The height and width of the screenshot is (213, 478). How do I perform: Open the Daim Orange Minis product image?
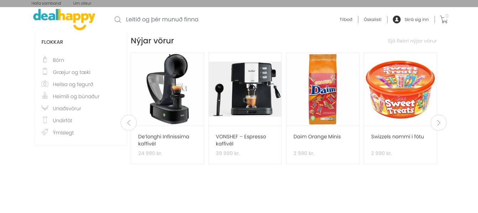click(323, 89)
